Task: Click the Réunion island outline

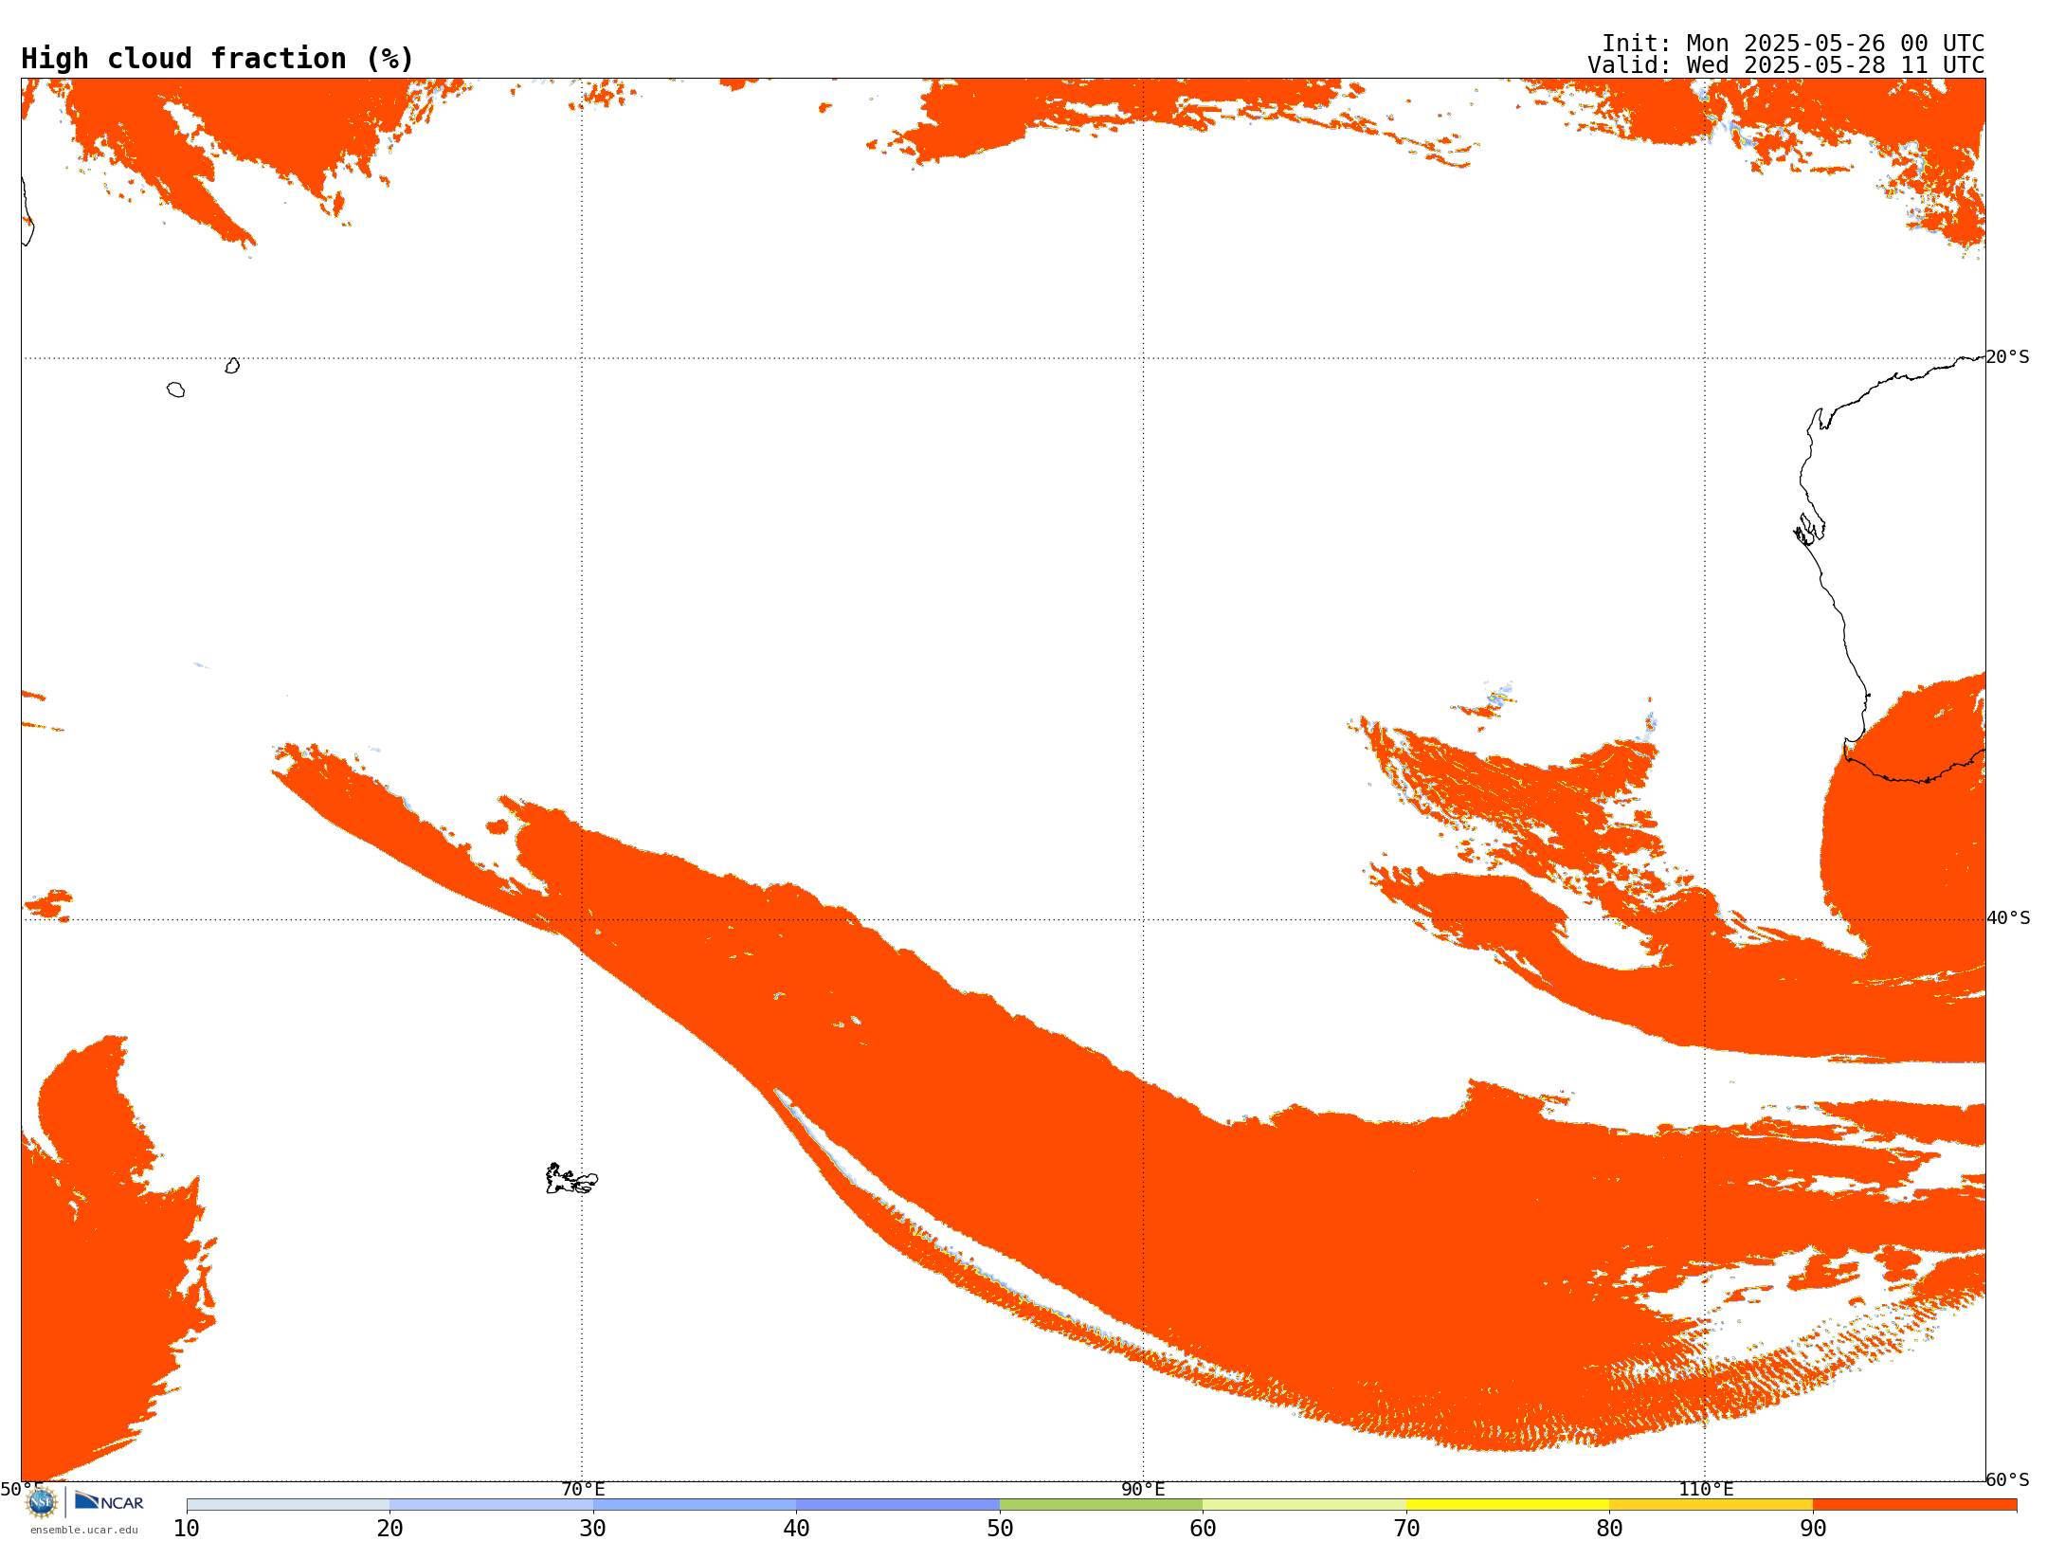Action: pyautogui.click(x=175, y=390)
